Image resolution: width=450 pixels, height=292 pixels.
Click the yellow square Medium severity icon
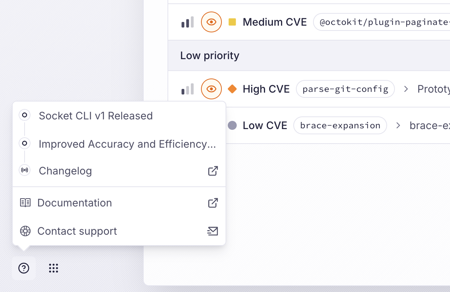pyautogui.click(x=232, y=22)
